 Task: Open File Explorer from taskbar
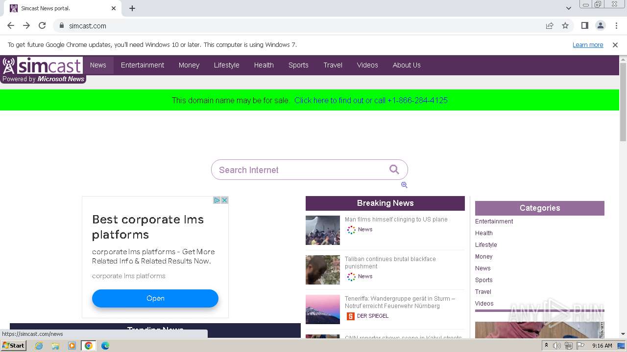tap(55, 346)
